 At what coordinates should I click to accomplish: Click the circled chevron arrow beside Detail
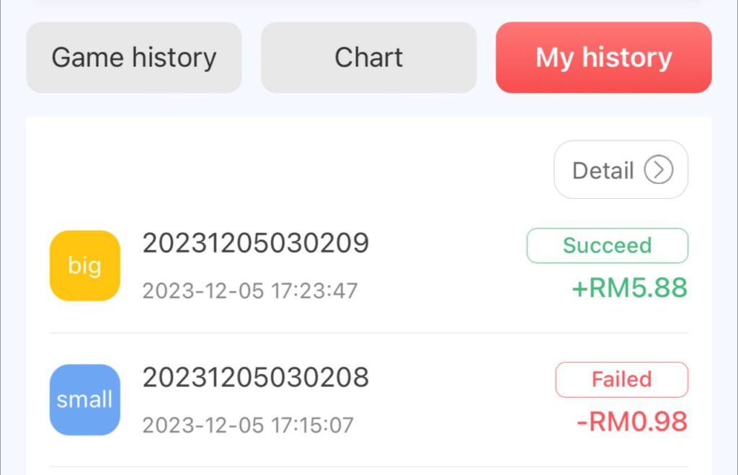tap(659, 169)
